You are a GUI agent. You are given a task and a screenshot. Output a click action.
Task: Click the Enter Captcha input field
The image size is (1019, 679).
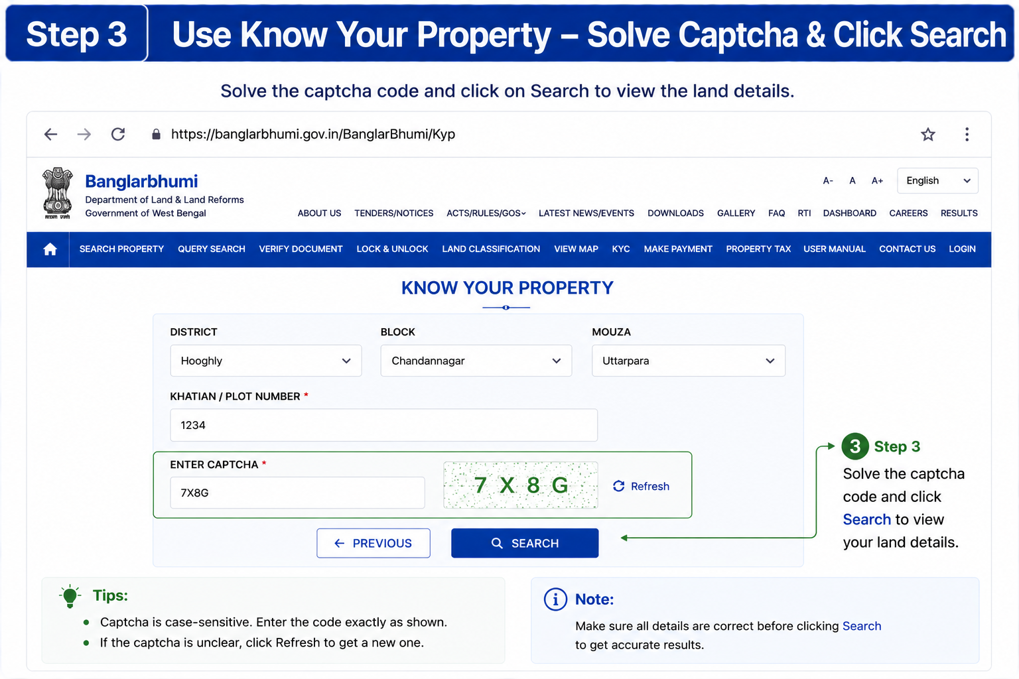(297, 493)
